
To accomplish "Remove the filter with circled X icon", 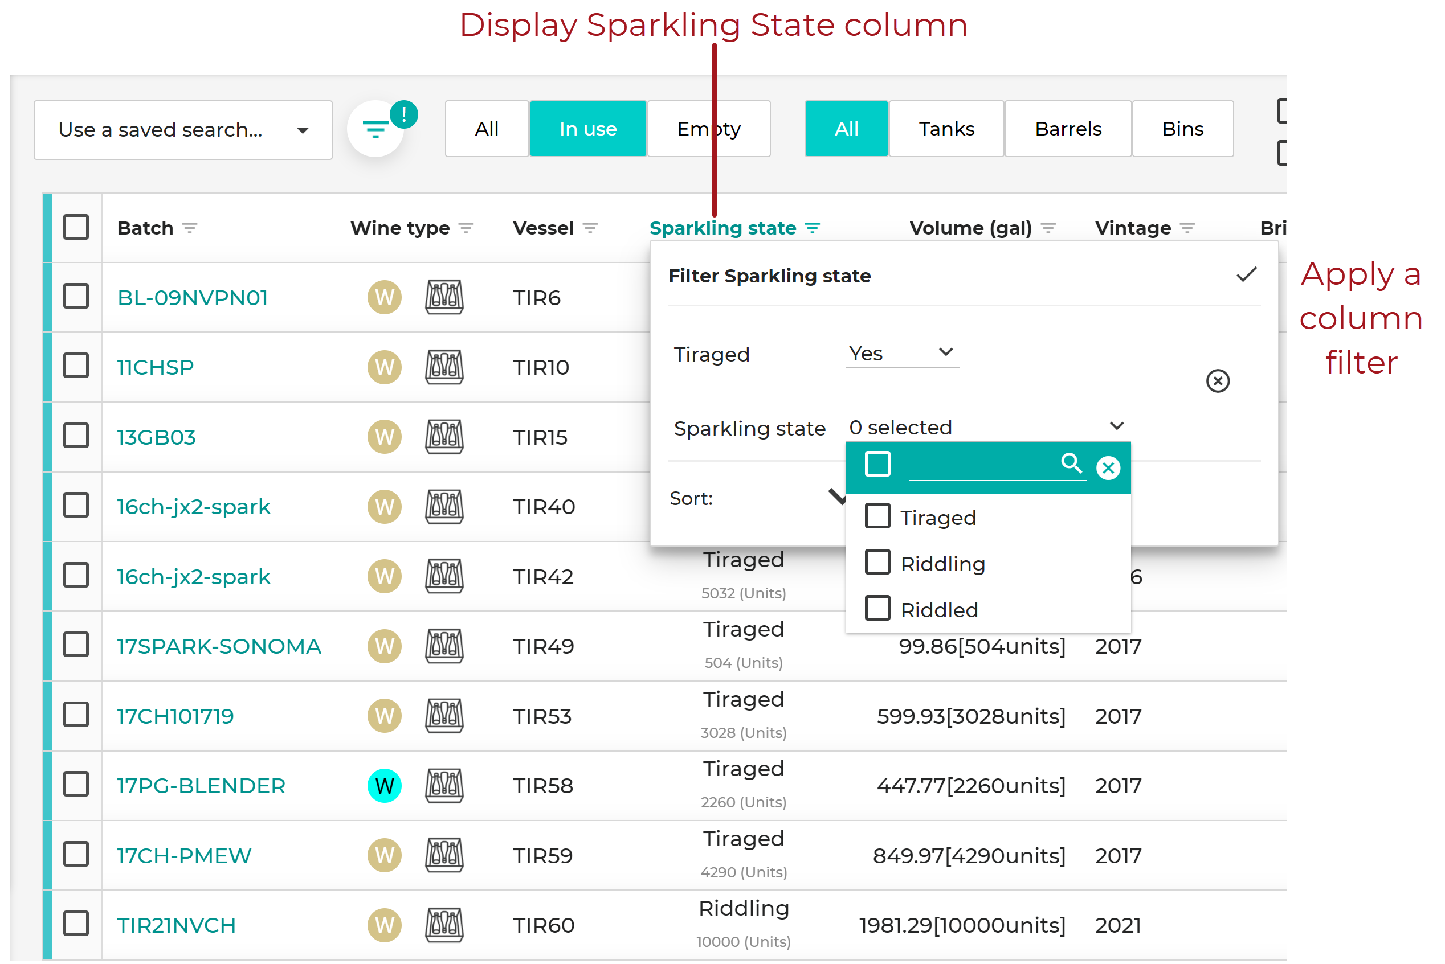I will click(x=1218, y=381).
